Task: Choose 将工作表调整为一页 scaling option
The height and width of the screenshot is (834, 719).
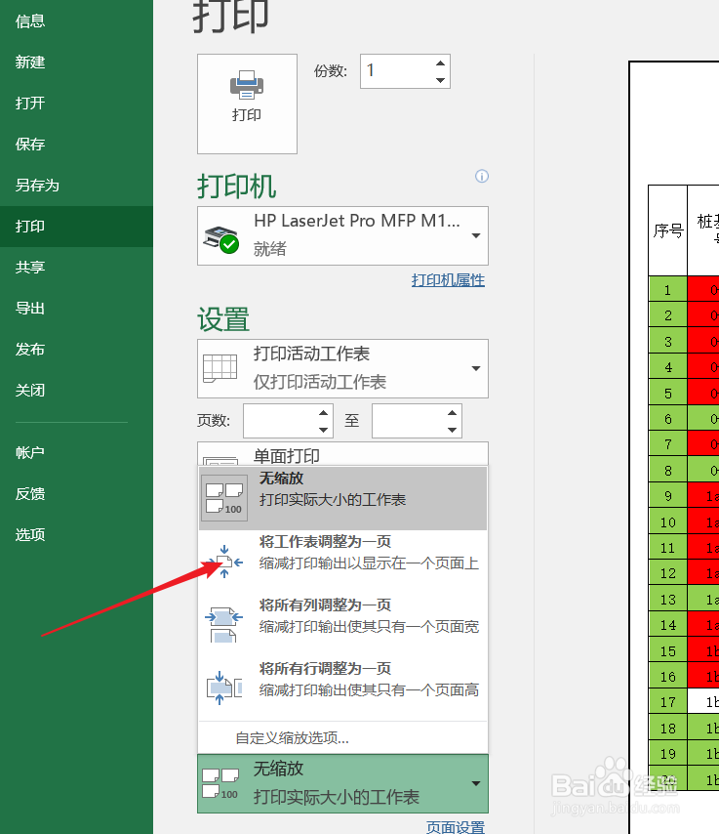Action: [342, 562]
